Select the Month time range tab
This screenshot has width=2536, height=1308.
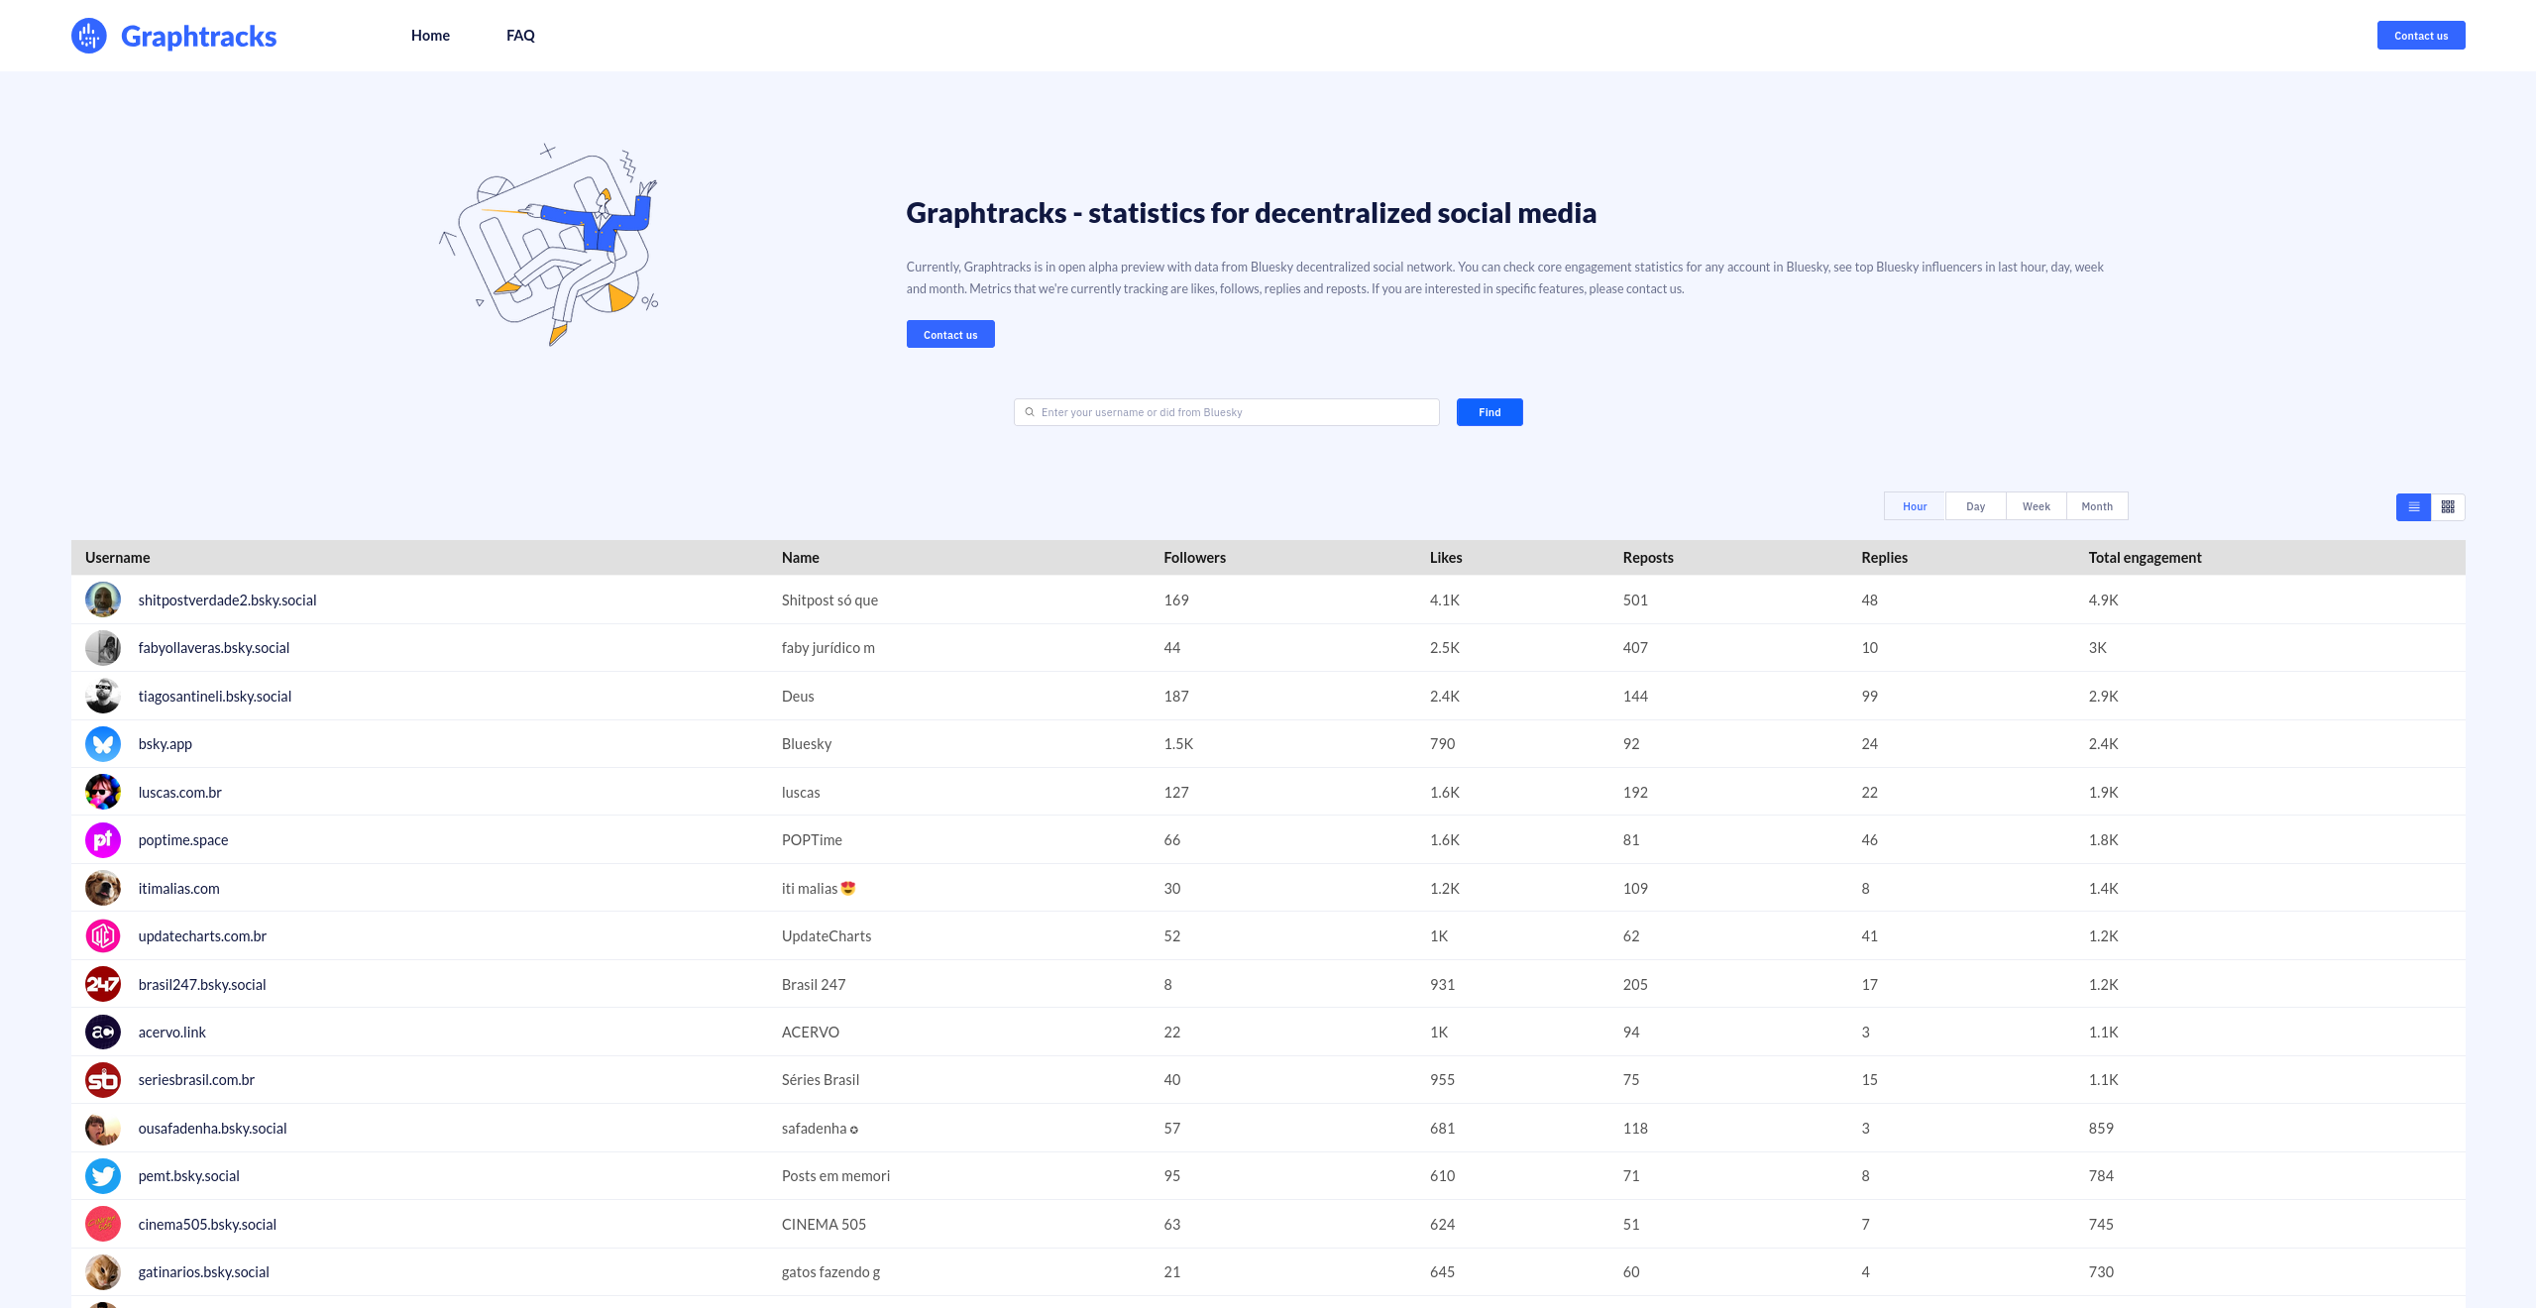(x=2097, y=506)
